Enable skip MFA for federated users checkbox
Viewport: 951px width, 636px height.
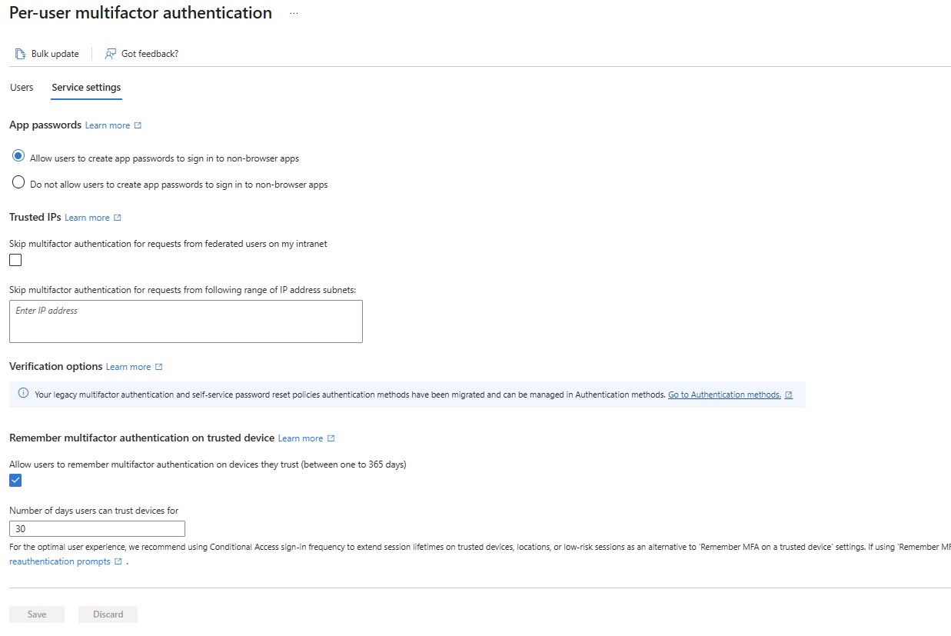click(15, 260)
